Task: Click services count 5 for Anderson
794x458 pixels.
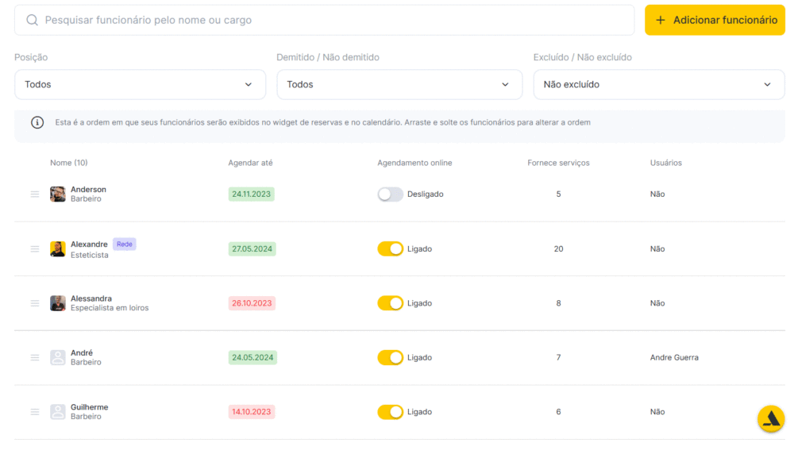Action: pyautogui.click(x=558, y=194)
